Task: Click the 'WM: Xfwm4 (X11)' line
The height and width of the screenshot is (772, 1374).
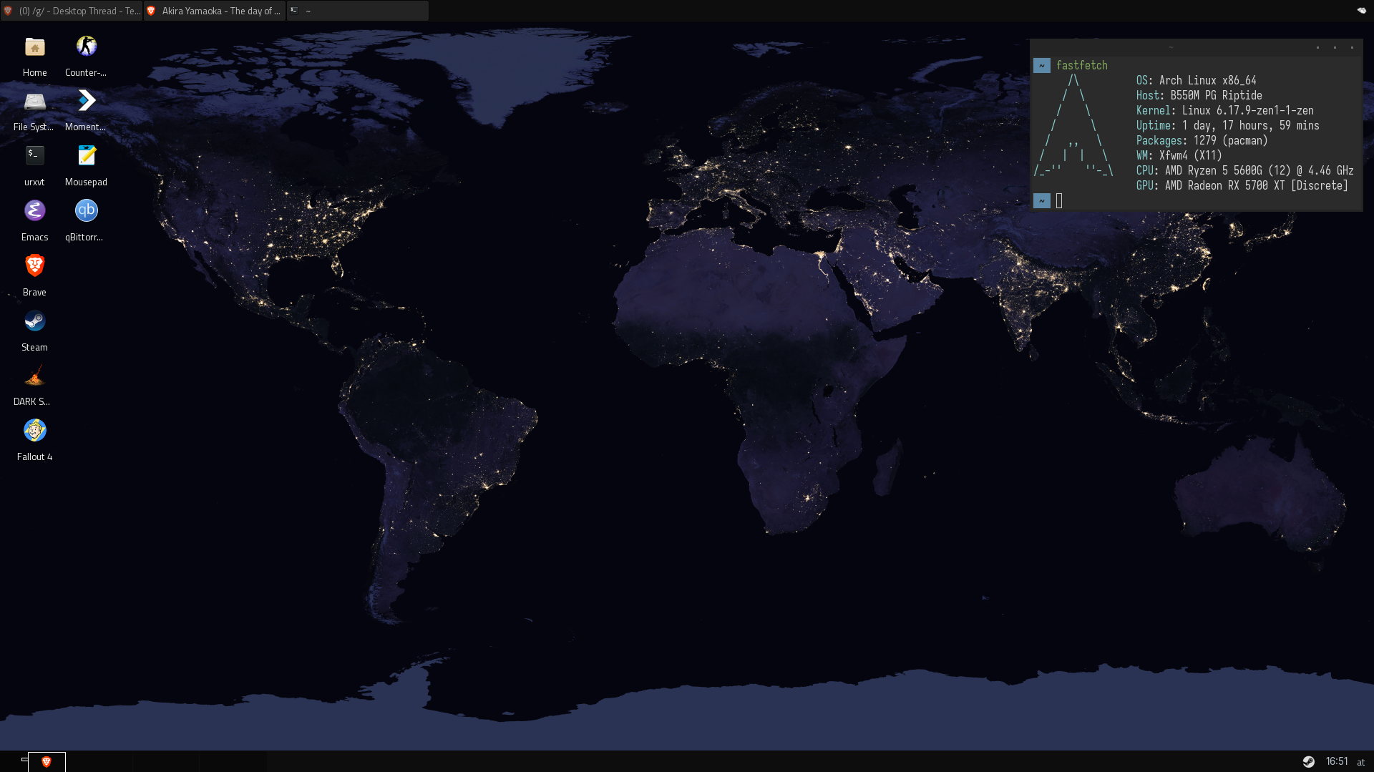Action: 1179,156
